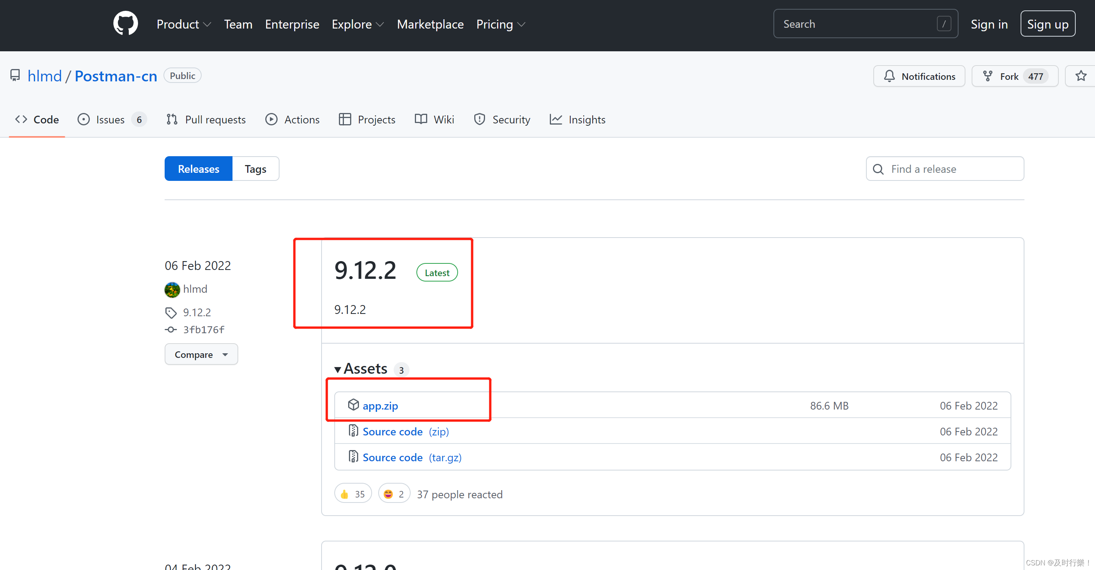1095x570 pixels.
Task: Focus the GitHub Search field
Action: coord(866,24)
